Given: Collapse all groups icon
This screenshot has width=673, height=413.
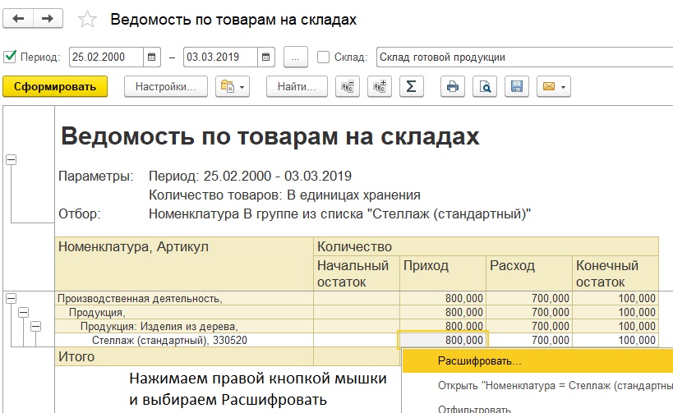Looking at the screenshot, I should coord(348,87).
